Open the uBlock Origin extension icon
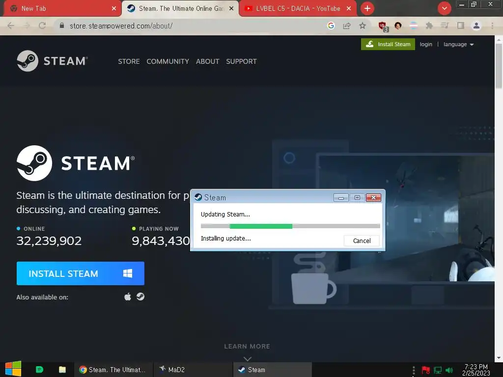 coord(383,27)
